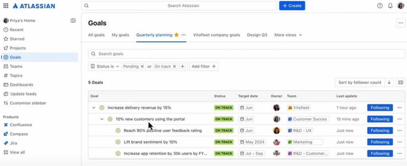
Task: Click the Add filter button
Action: (x=203, y=66)
